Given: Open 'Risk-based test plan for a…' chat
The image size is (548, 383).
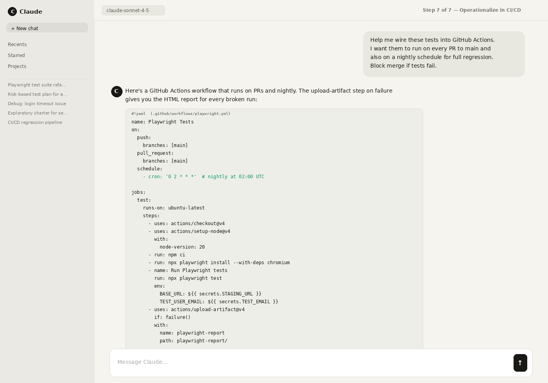Looking at the screenshot, I should pyautogui.click(x=38, y=94).
